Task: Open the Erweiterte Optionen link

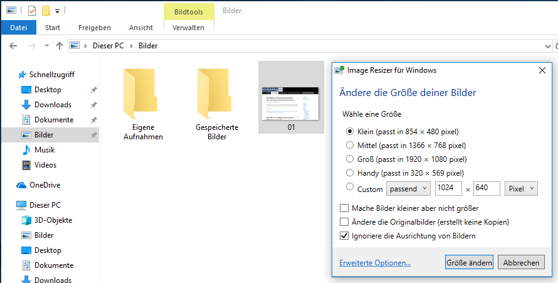Action: tap(375, 263)
